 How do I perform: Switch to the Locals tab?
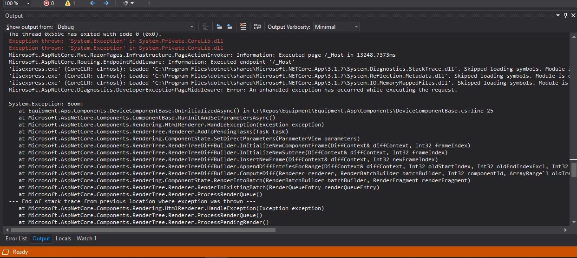click(x=64, y=238)
